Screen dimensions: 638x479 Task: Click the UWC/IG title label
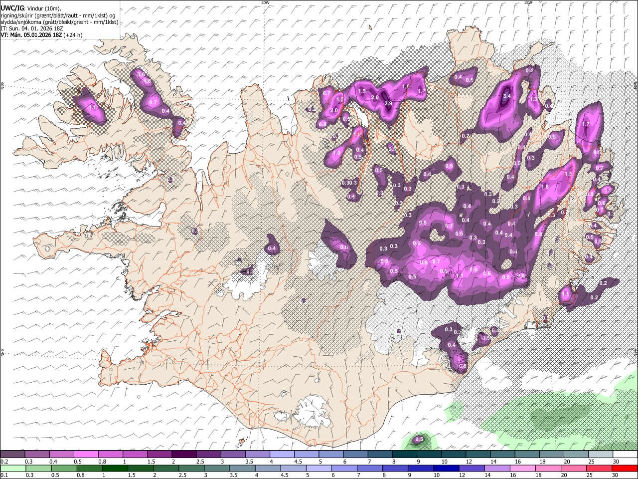click(x=12, y=8)
